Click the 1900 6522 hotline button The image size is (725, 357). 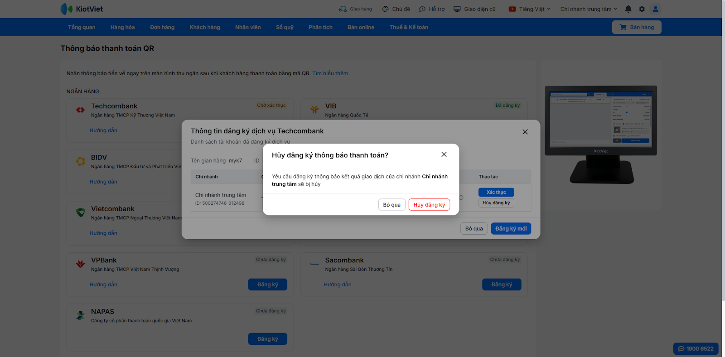tap(696, 348)
